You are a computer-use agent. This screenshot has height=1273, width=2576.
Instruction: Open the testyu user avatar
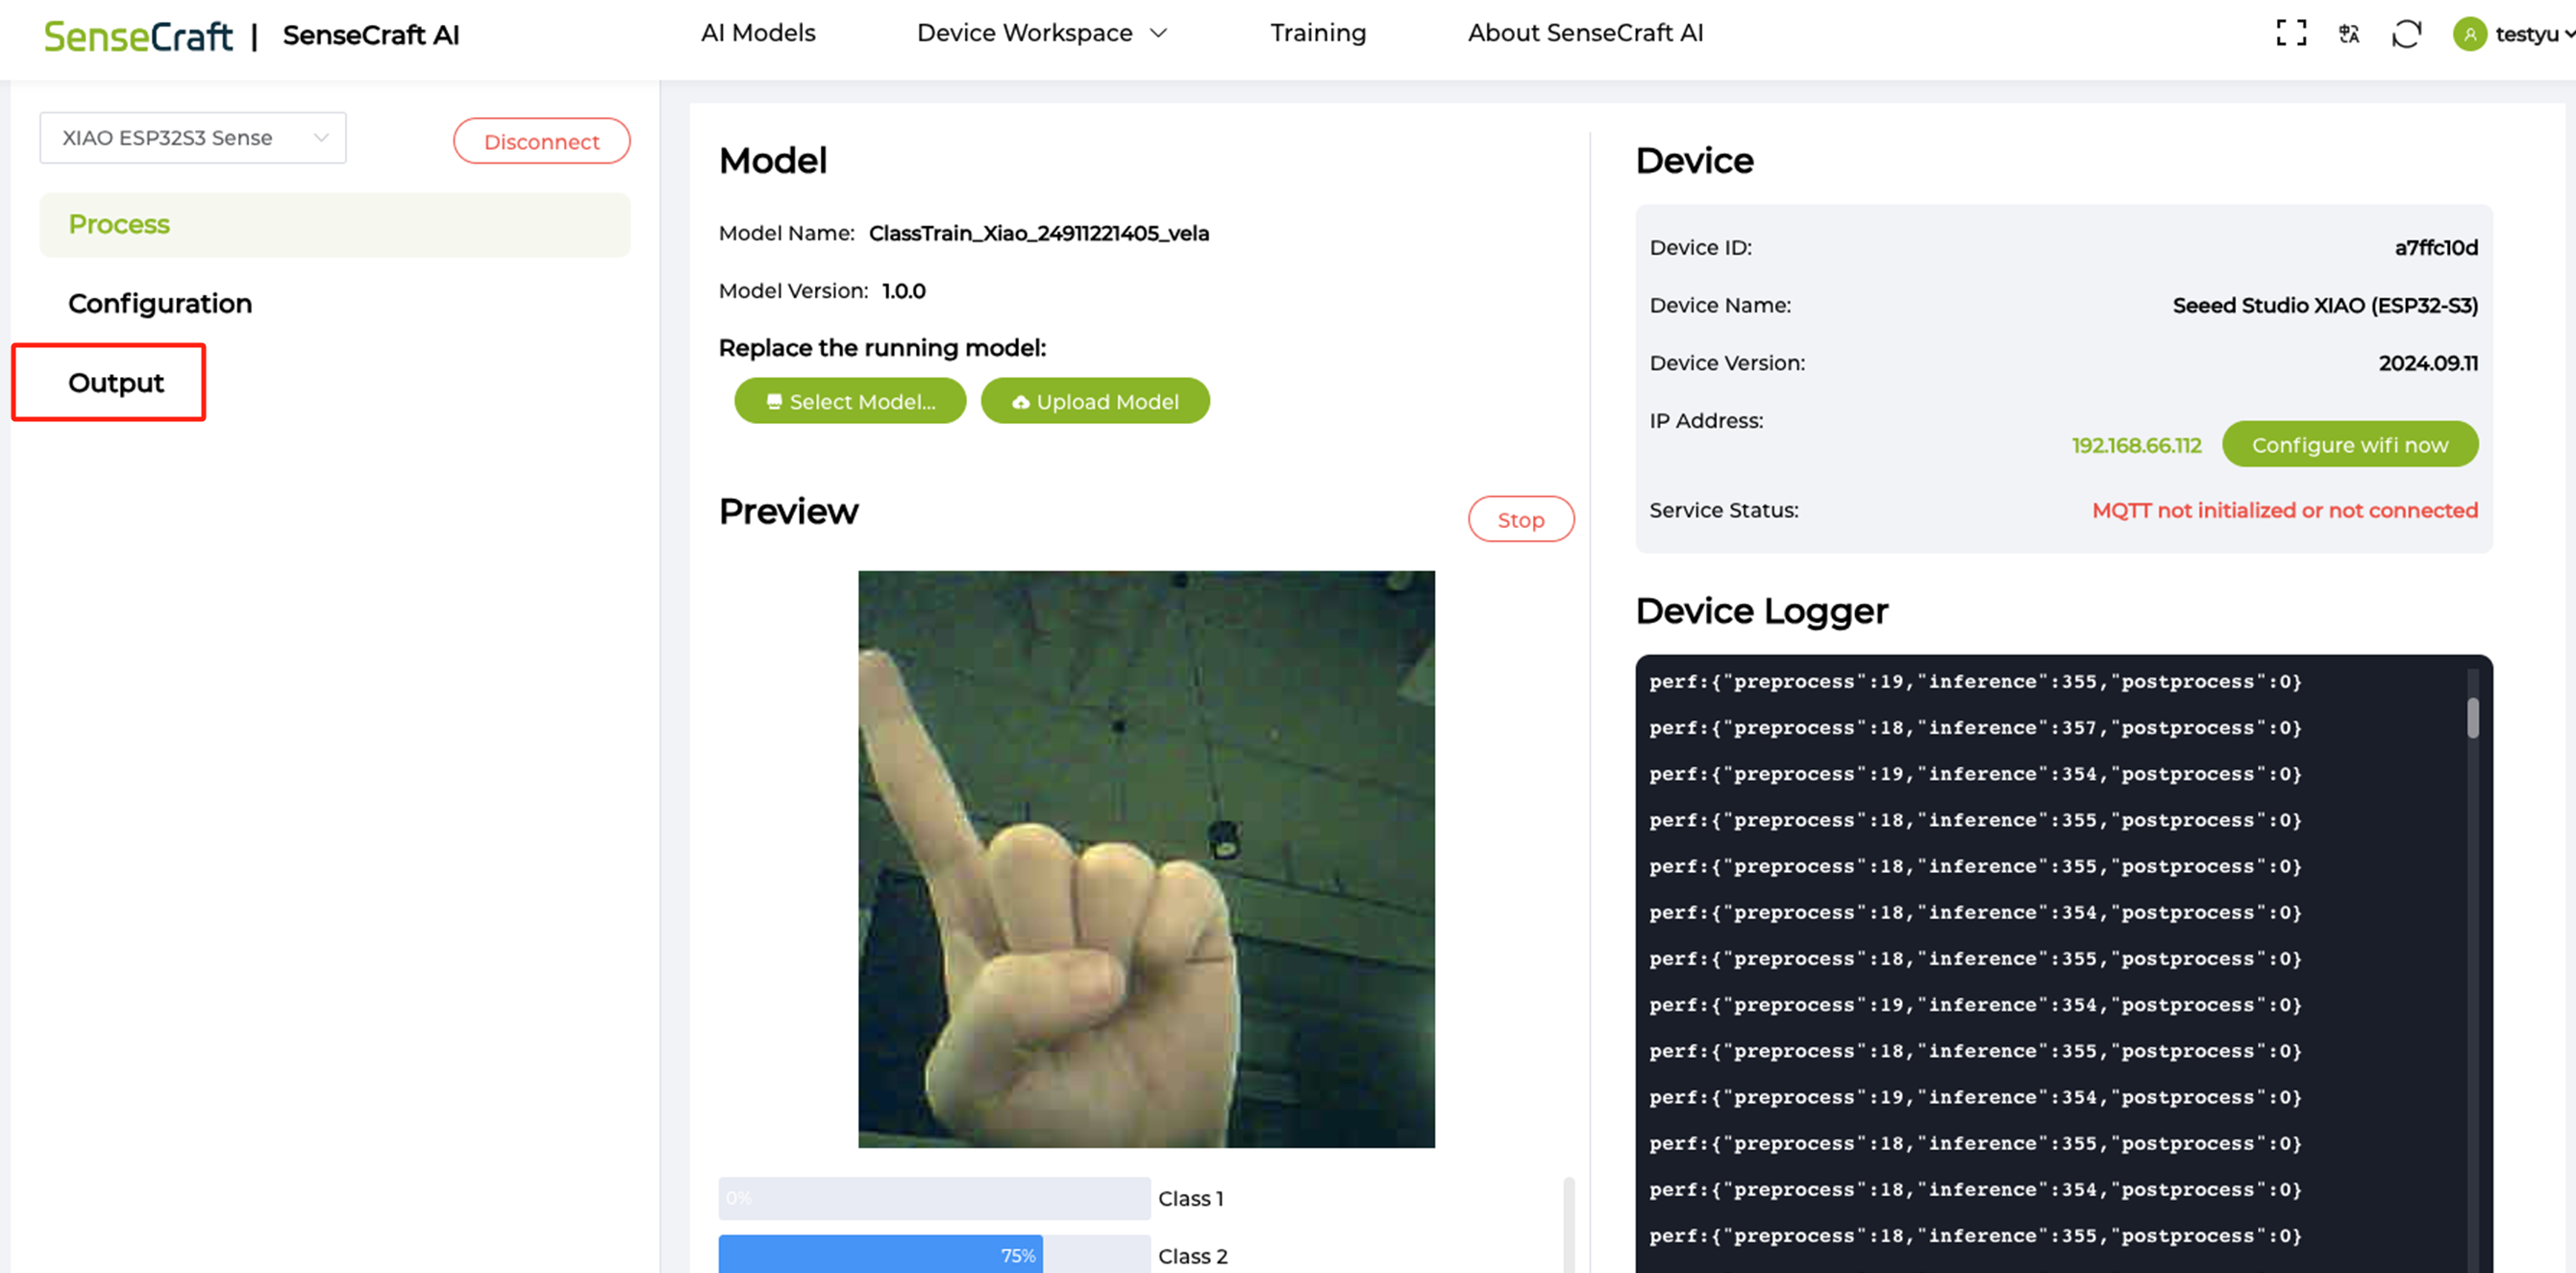(2469, 34)
